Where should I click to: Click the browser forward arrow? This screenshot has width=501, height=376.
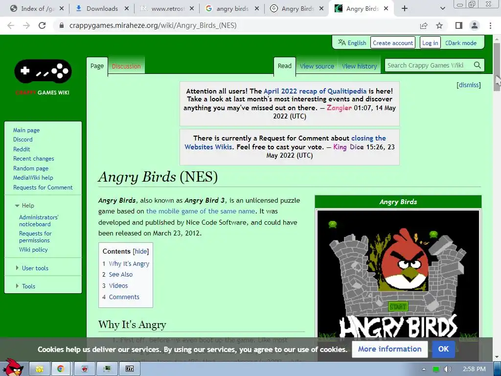coord(26,25)
